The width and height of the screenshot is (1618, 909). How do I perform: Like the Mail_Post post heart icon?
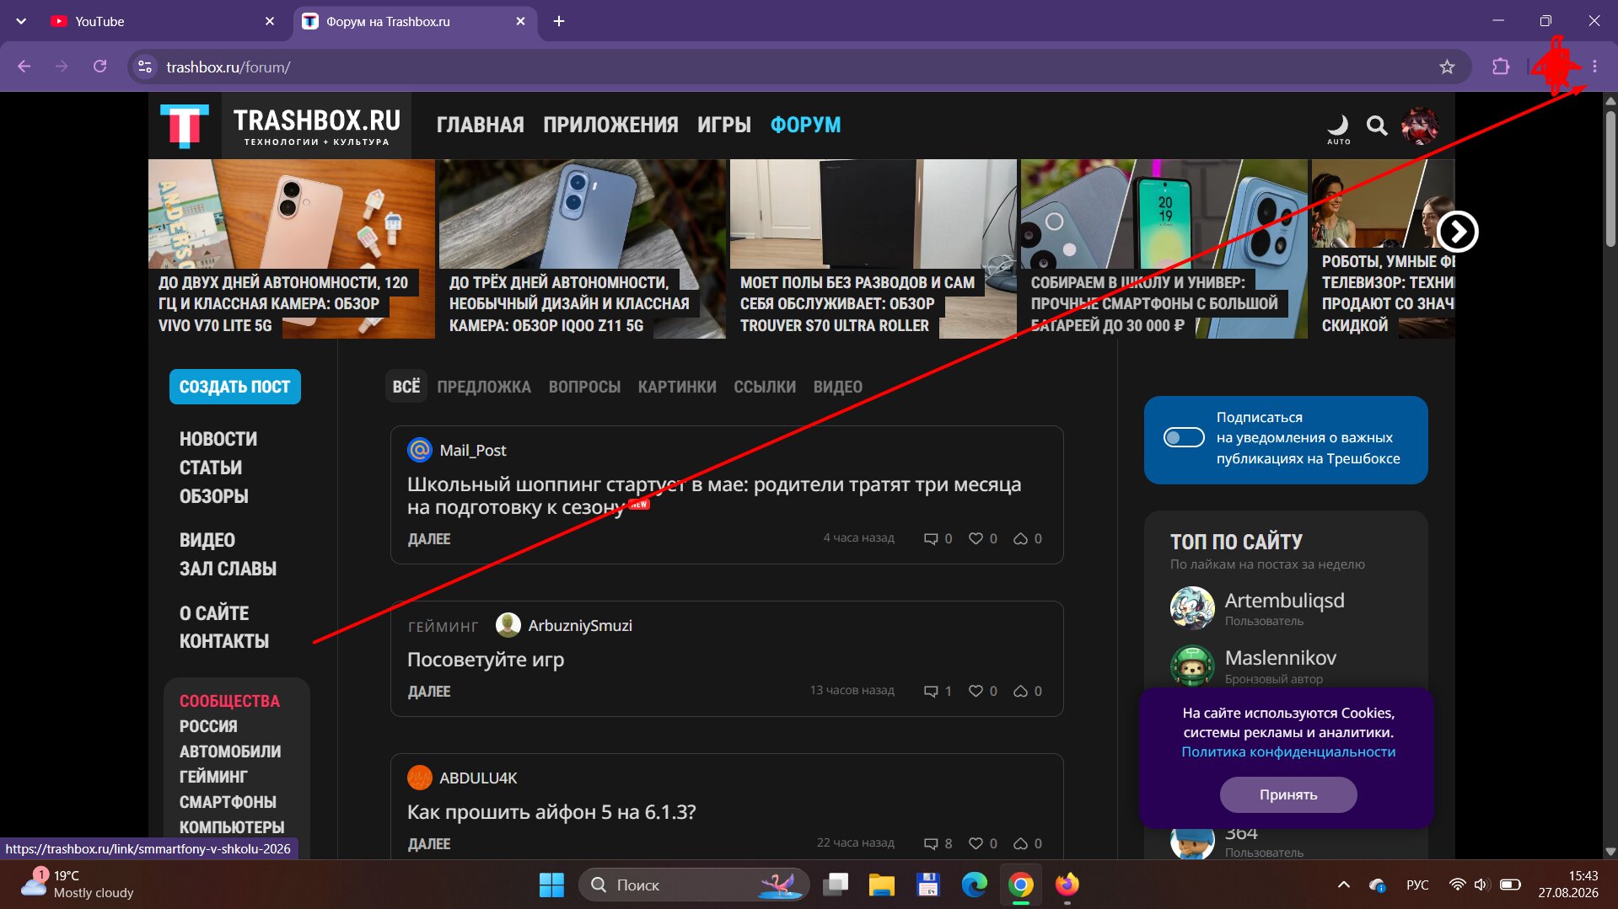pos(976,538)
